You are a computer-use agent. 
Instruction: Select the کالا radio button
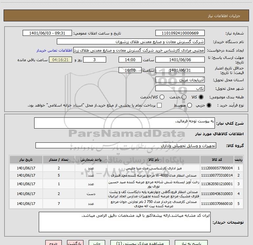tap(201, 97)
